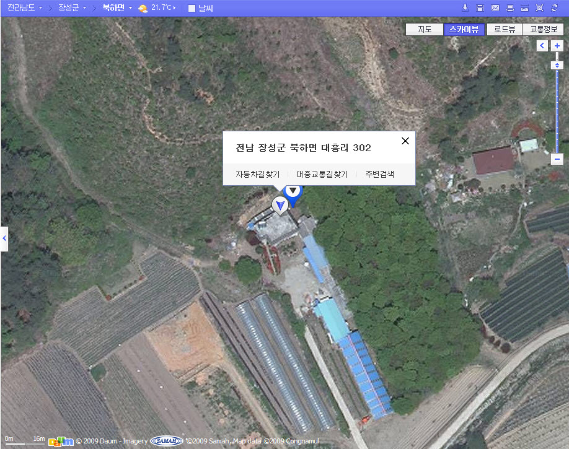Print the map with the printer icon

[510, 7]
